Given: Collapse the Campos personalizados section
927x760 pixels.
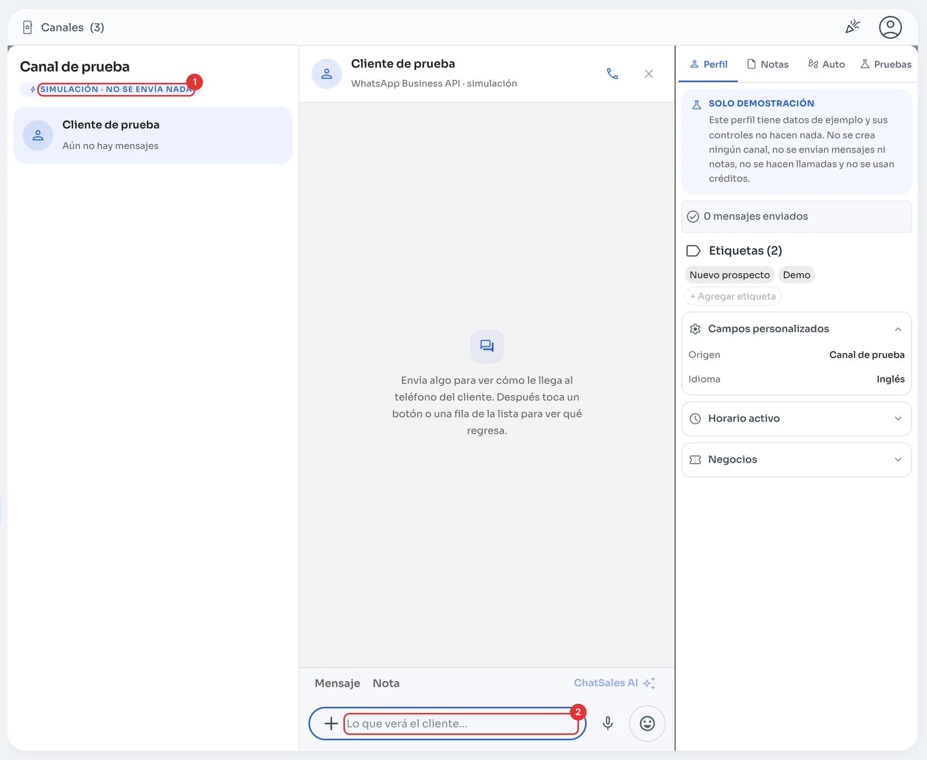Looking at the screenshot, I should (796, 329).
